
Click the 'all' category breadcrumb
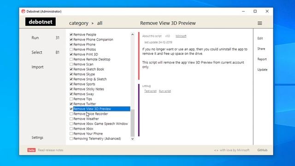pyautogui.click(x=100, y=23)
